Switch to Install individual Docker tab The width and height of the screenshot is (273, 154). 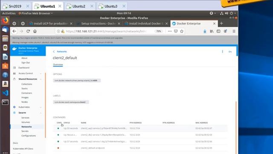pos(146,24)
